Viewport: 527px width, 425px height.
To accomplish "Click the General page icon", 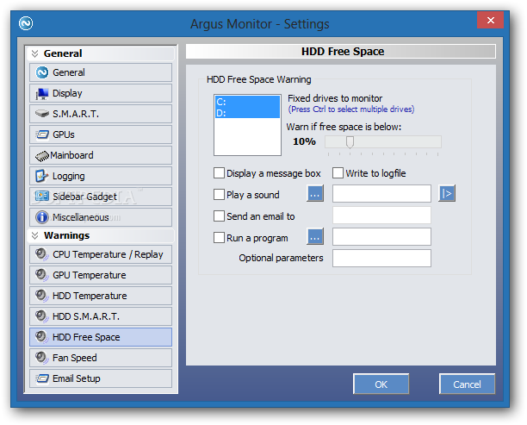I will pos(42,72).
